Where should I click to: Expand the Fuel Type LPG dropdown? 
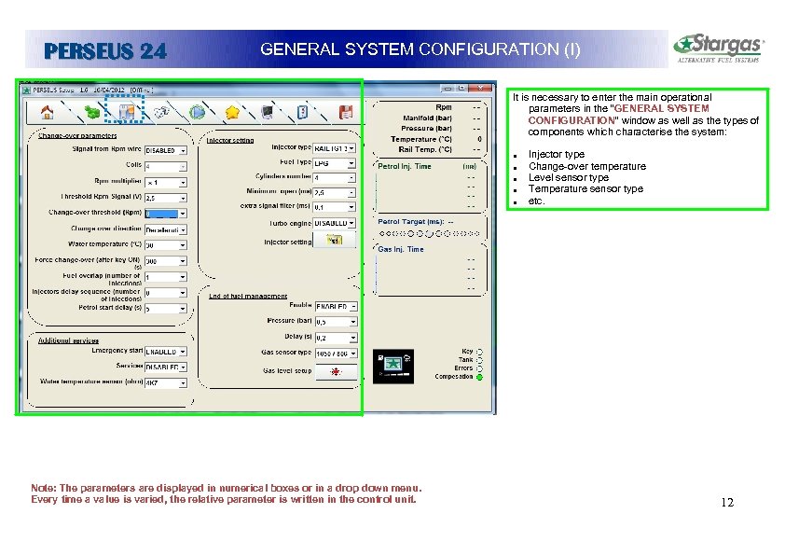[351, 163]
